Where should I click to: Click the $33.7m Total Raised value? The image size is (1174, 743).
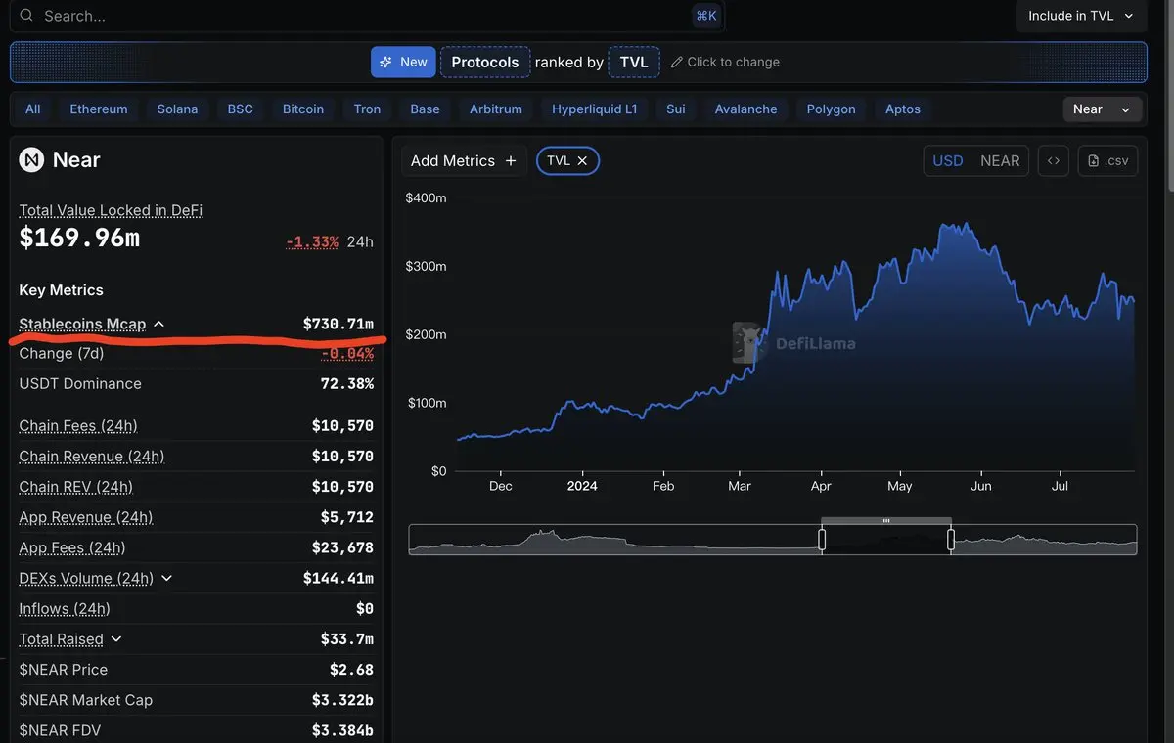(x=347, y=639)
